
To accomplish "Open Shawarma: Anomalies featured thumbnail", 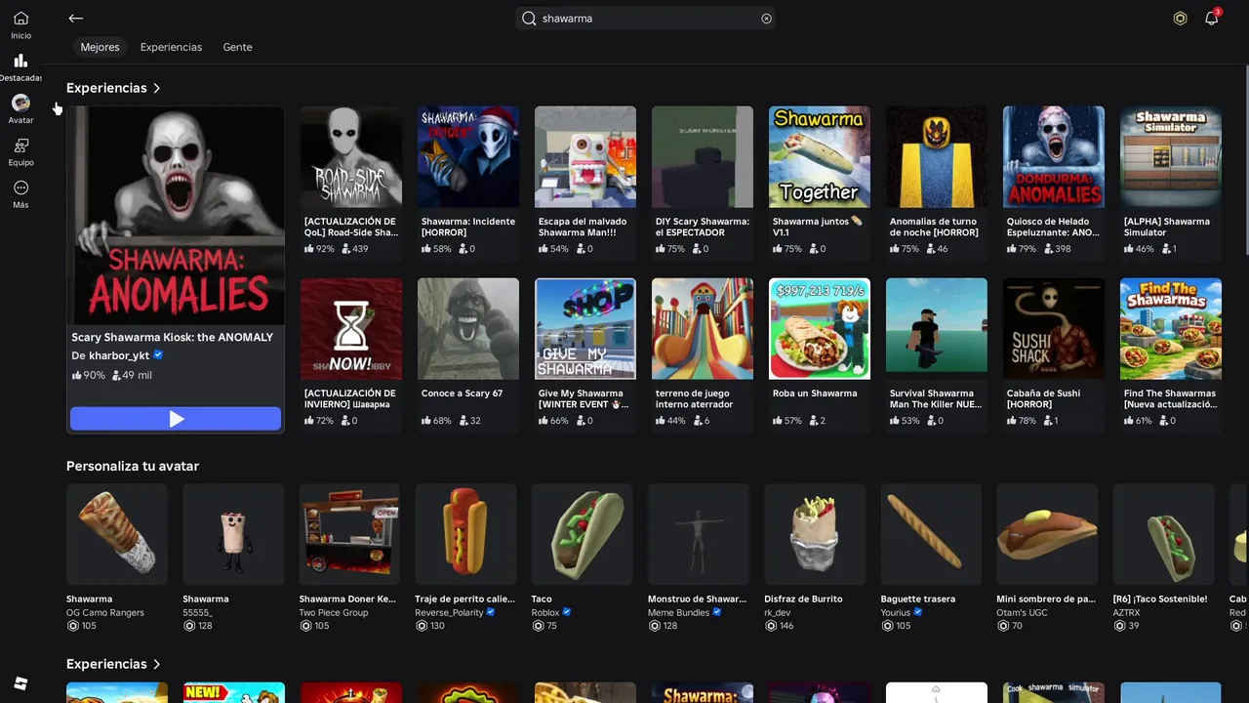I will pos(176,216).
